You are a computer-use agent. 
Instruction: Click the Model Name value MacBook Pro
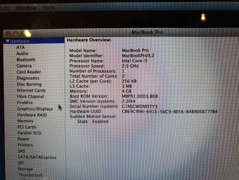pyautogui.click(x=135, y=50)
